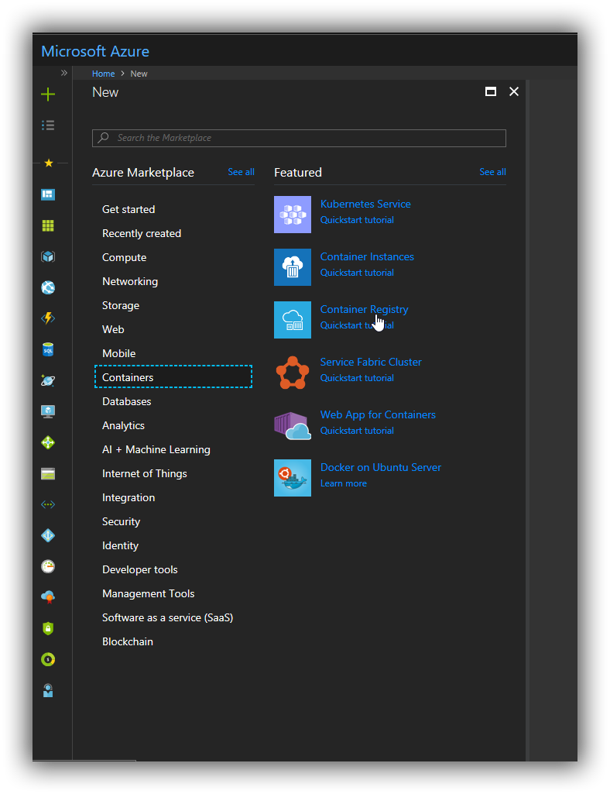Viewport: 610px width, 794px height.
Task: Click the Kubernetes Service tile icon
Action: pos(293,215)
